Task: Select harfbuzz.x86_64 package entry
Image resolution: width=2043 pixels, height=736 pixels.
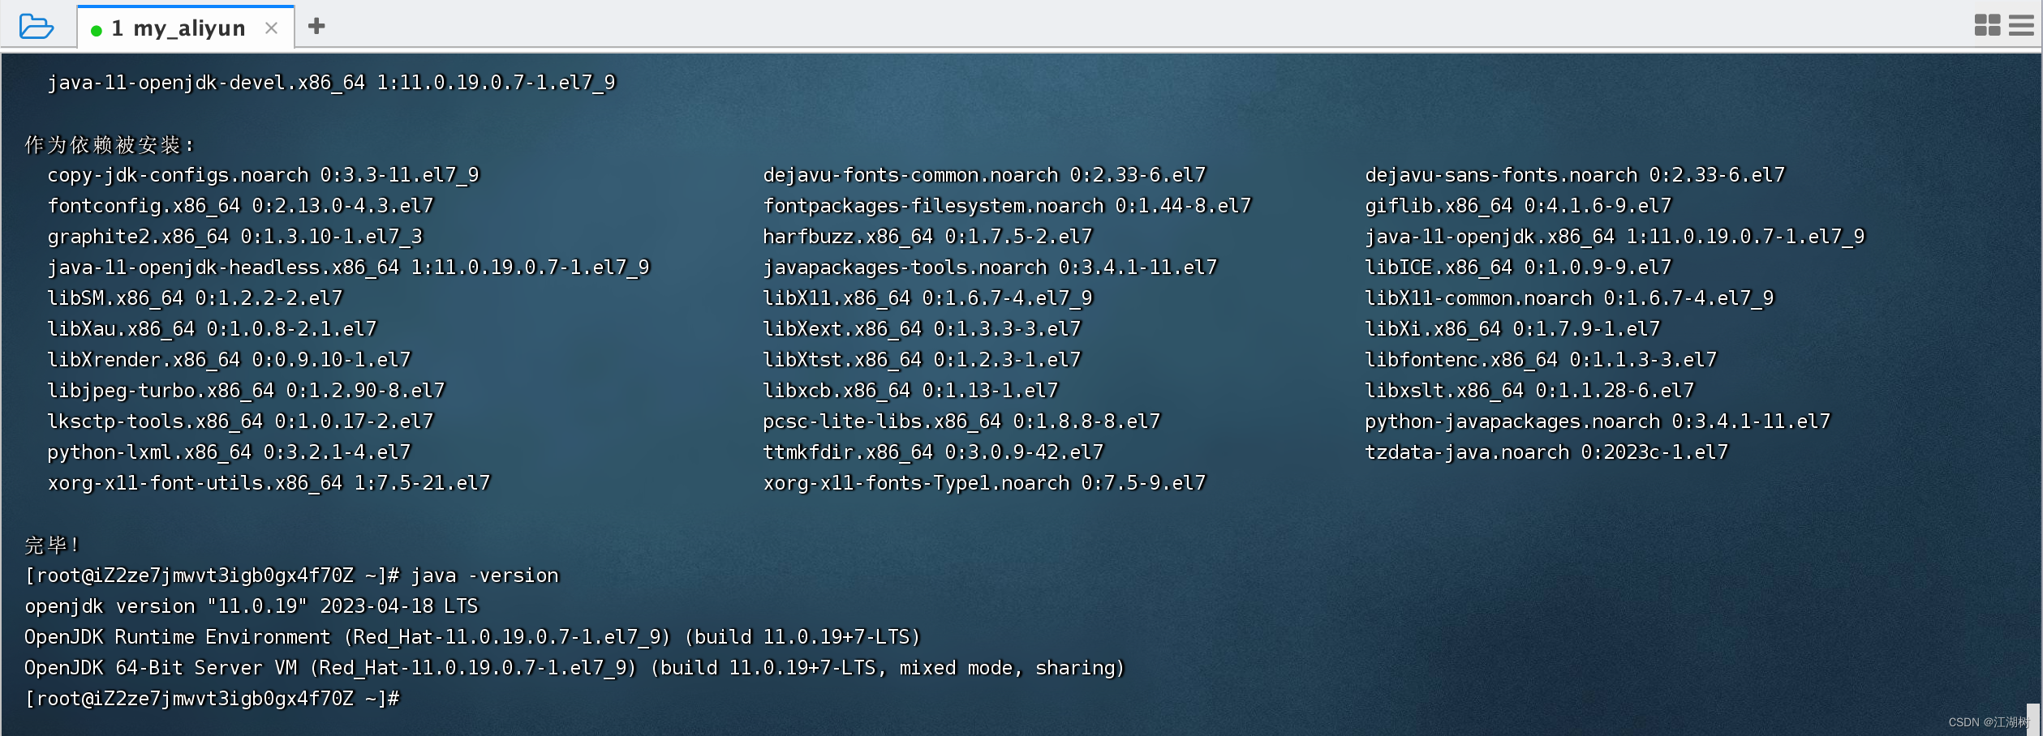Action: click(928, 237)
